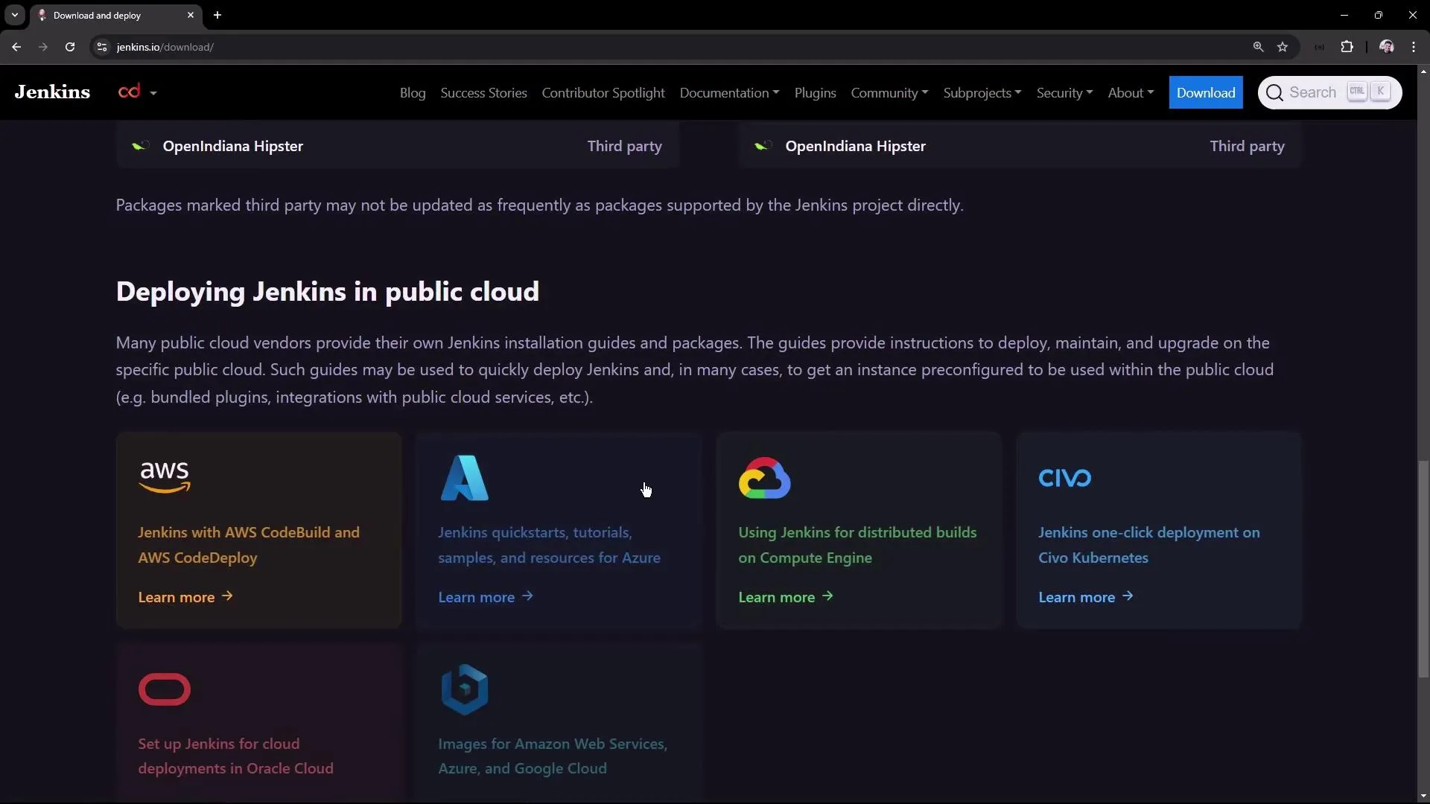Click the hexagonal cloud images icon

(464, 689)
